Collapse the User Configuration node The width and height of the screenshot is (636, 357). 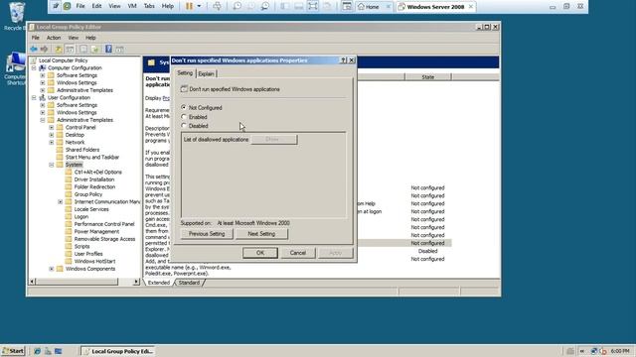(x=34, y=97)
